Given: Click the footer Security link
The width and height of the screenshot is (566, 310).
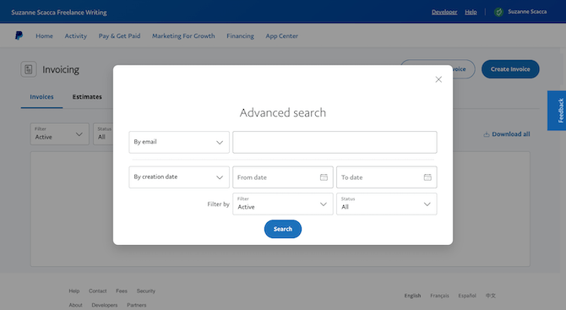Looking at the screenshot, I should pyautogui.click(x=146, y=291).
